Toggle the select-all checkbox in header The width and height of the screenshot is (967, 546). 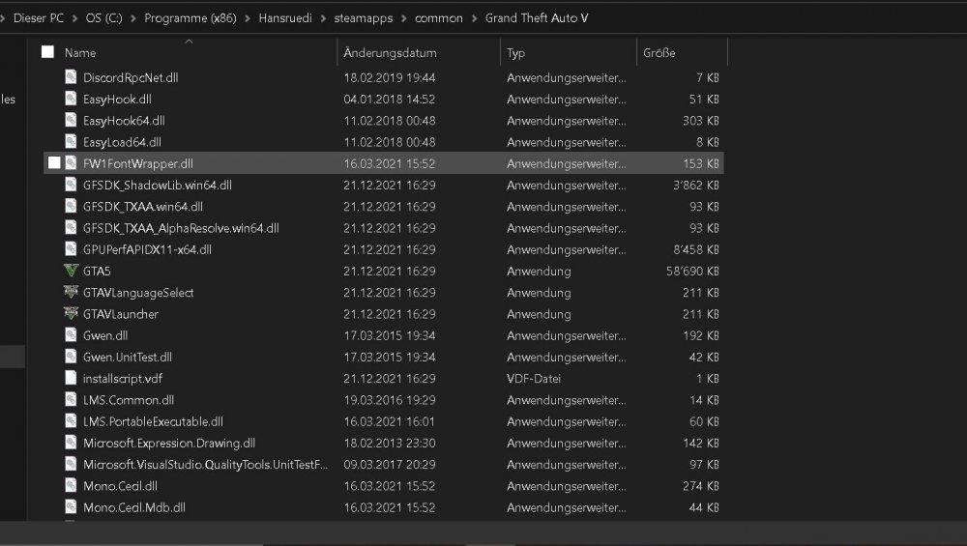[47, 52]
